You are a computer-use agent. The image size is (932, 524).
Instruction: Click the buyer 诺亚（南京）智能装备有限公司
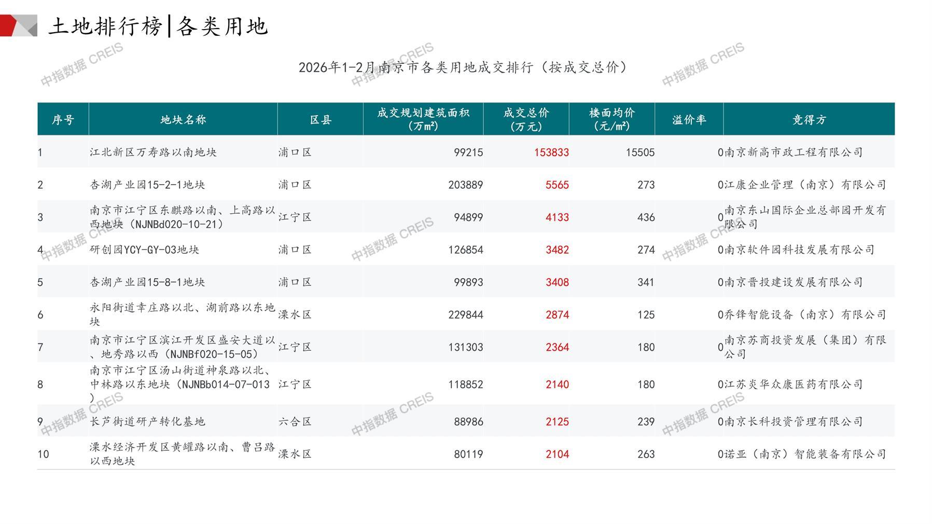[x=805, y=454]
